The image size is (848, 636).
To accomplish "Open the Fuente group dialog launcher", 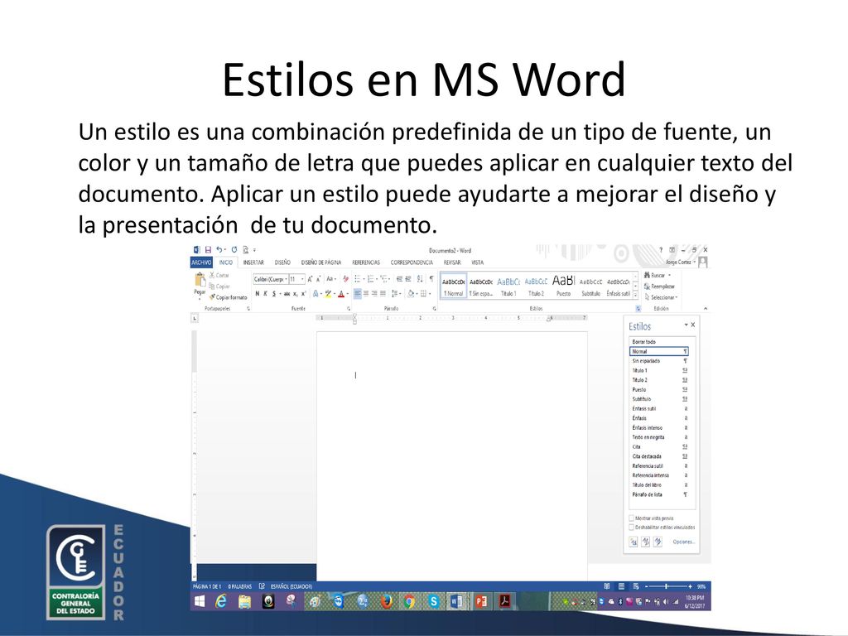I will [349, 308].
